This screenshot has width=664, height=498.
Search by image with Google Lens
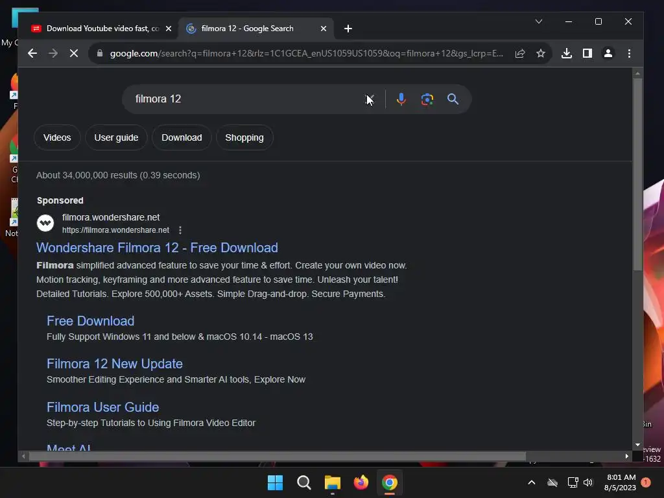427,99
